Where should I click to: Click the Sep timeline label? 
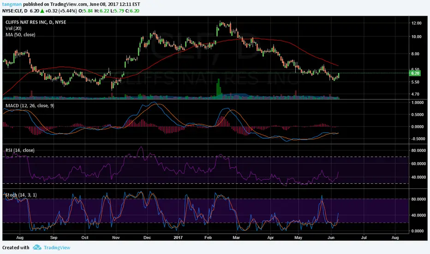(x=54, y=237)
